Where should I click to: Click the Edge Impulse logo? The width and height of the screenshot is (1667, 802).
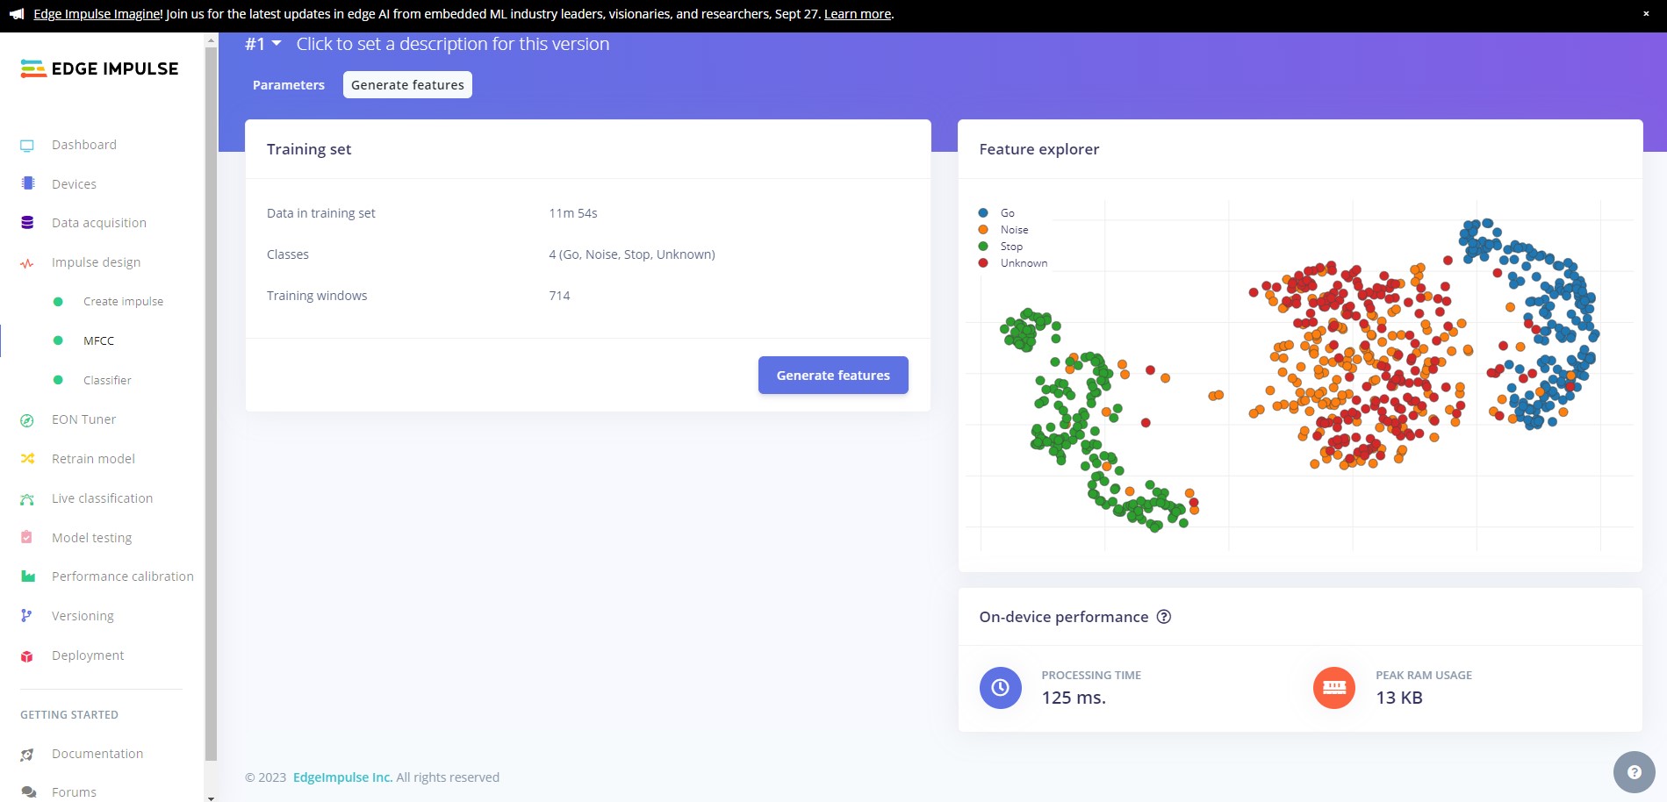99,68
